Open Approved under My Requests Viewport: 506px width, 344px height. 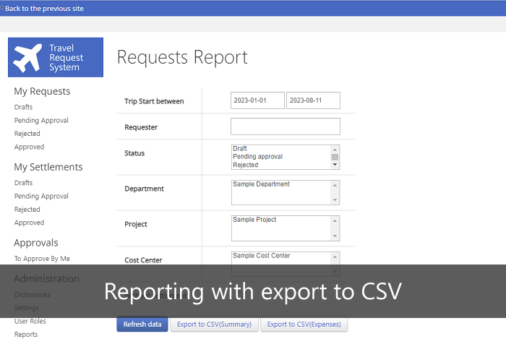tap(29, 147)
